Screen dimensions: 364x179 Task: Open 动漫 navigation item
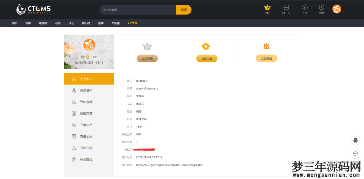pyautogui.click(x=58, y=23)
